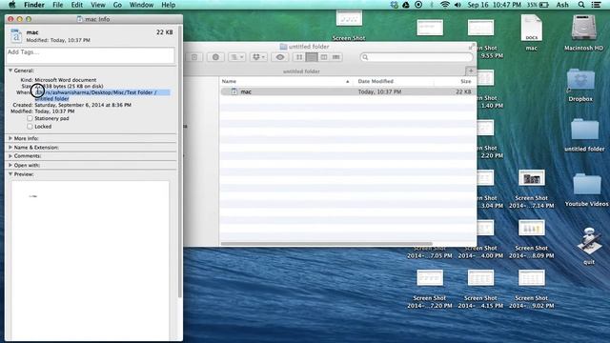Switch to icon view in Finder
Viewport: 610px width, 343px height.
point(299,57)
